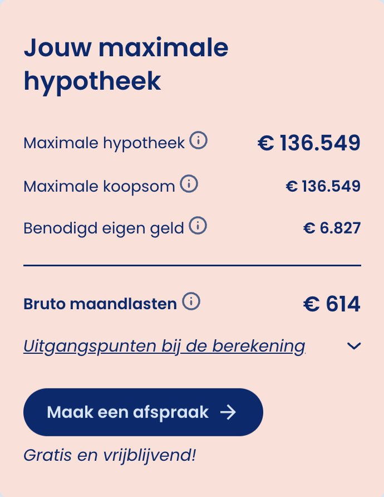
Task: Select the smaller € 136.549 koopsom amount
Action: [323, 186]
